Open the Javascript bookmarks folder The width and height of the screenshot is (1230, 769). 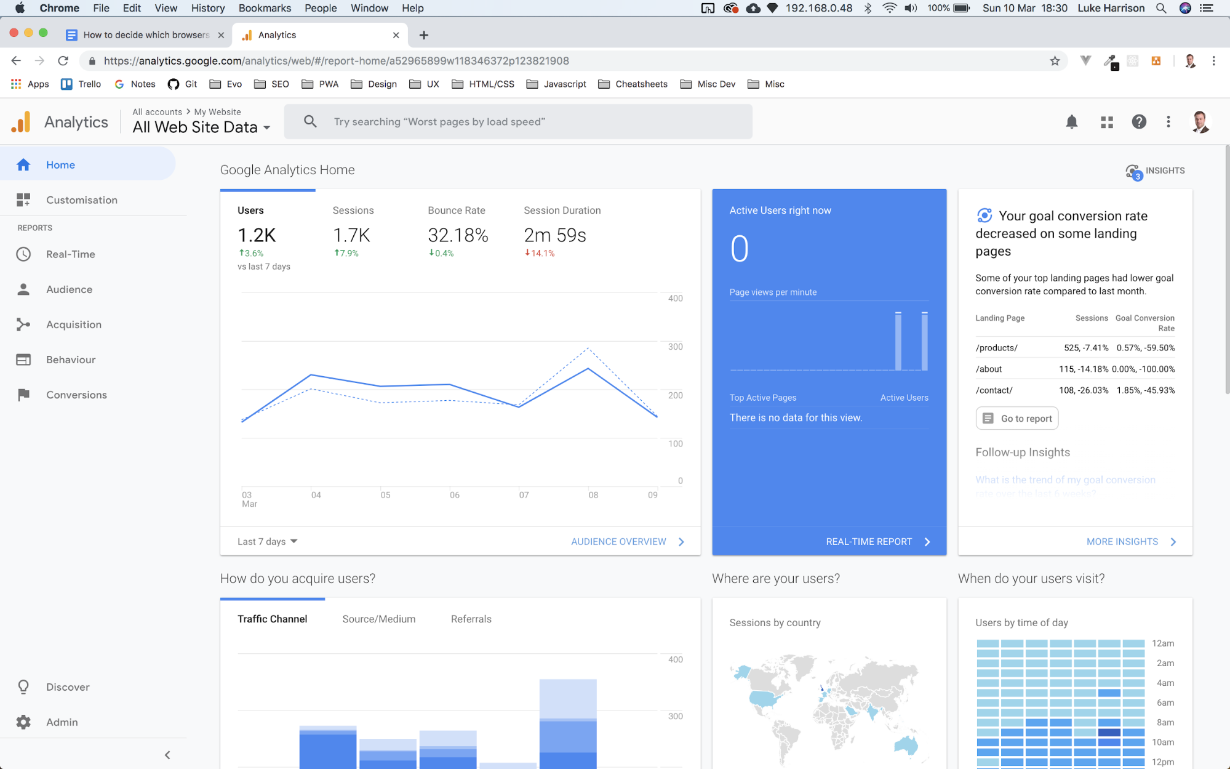click(x=556, y=84)
